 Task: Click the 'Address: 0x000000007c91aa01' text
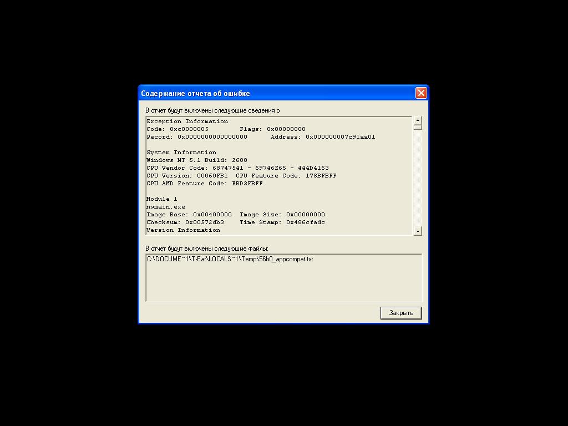pos(323,137)
